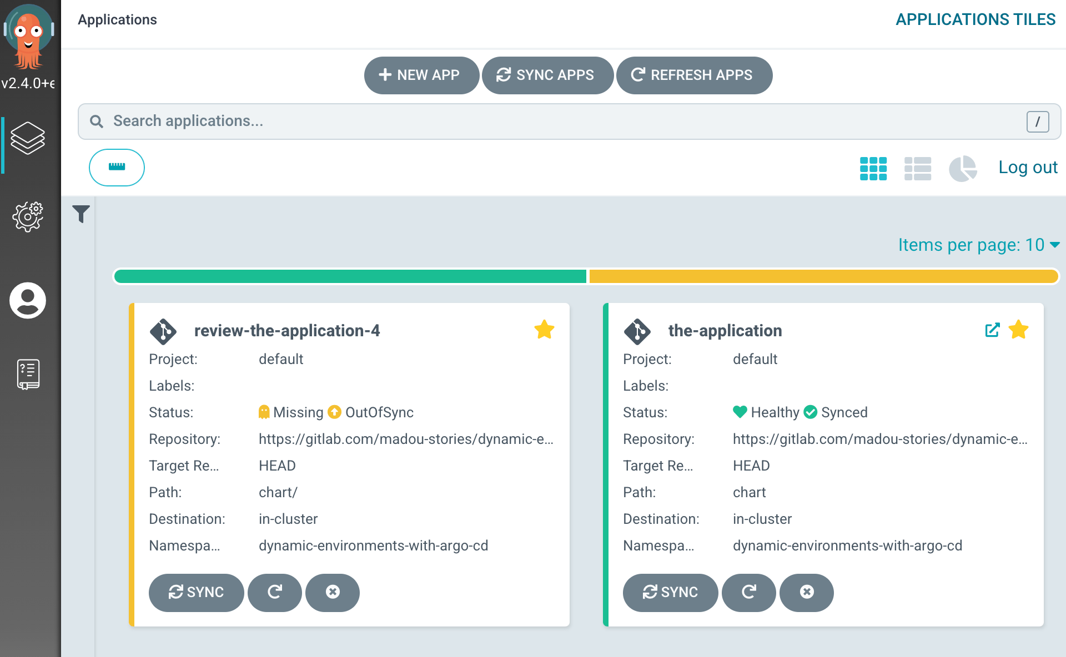The height and width of the screenshot is (657, 1066).
Task: Unfavorite review-the-application-4 via its star
Action: pos(545,329)
